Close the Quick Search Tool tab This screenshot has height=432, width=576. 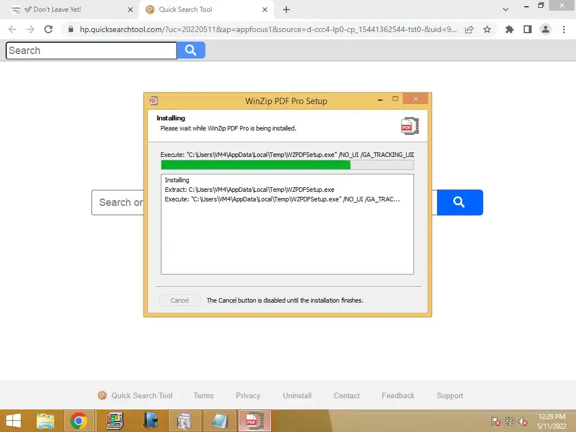point(265,10)
